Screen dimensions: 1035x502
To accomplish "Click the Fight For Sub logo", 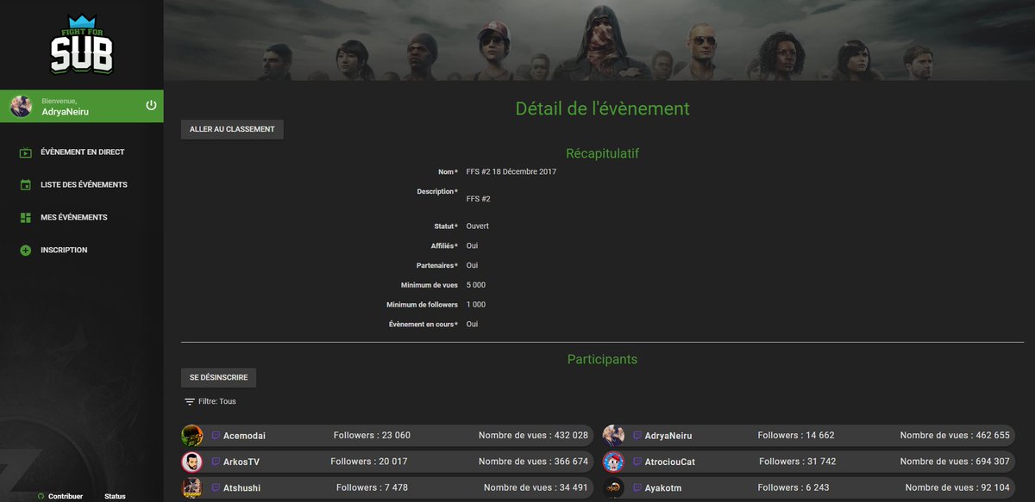I will tap(81, 43).
